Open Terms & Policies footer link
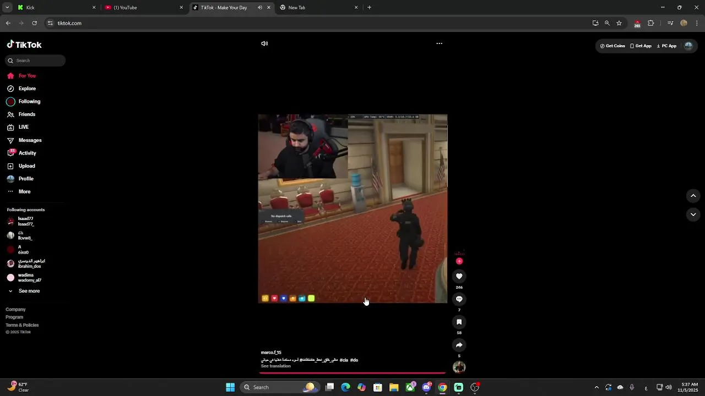The image size is (705, 396). coord(22,325)
